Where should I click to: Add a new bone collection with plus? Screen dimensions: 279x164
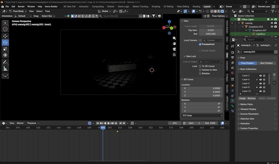[x=274, y=75]
